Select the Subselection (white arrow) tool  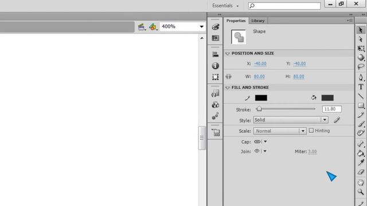click(x=361, y=39)
